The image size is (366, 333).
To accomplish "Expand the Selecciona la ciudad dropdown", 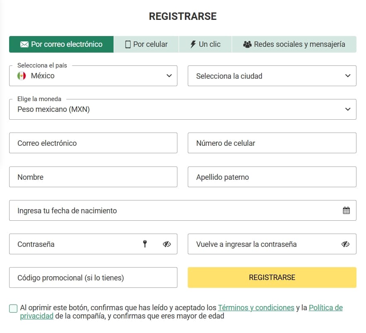I will point(271,76).
